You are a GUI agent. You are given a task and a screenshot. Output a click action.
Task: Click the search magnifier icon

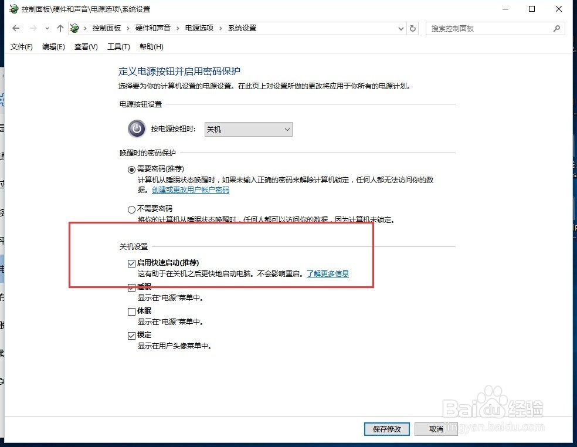(556, 28)
